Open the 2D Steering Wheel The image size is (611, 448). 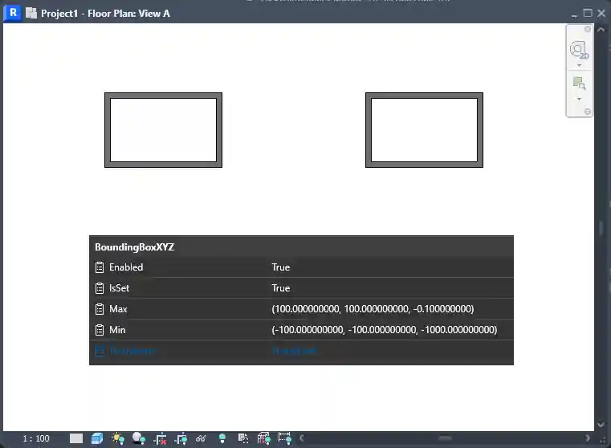(579, 51)
